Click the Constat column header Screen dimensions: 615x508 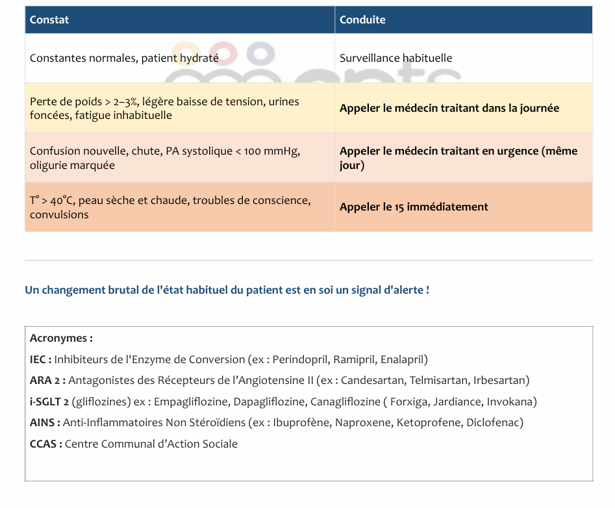[x=180, y=19]
